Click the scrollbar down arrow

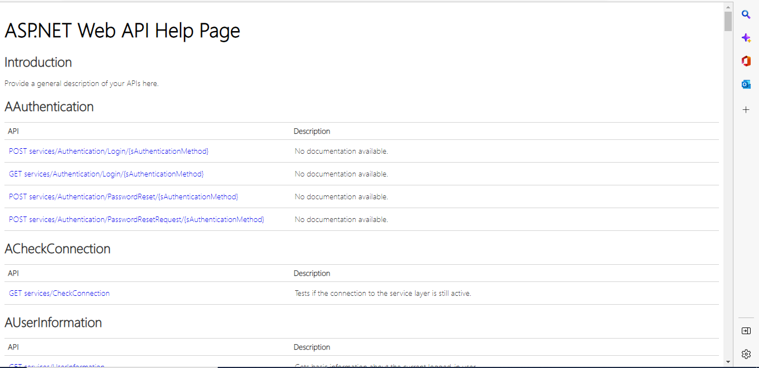[728, 362]
